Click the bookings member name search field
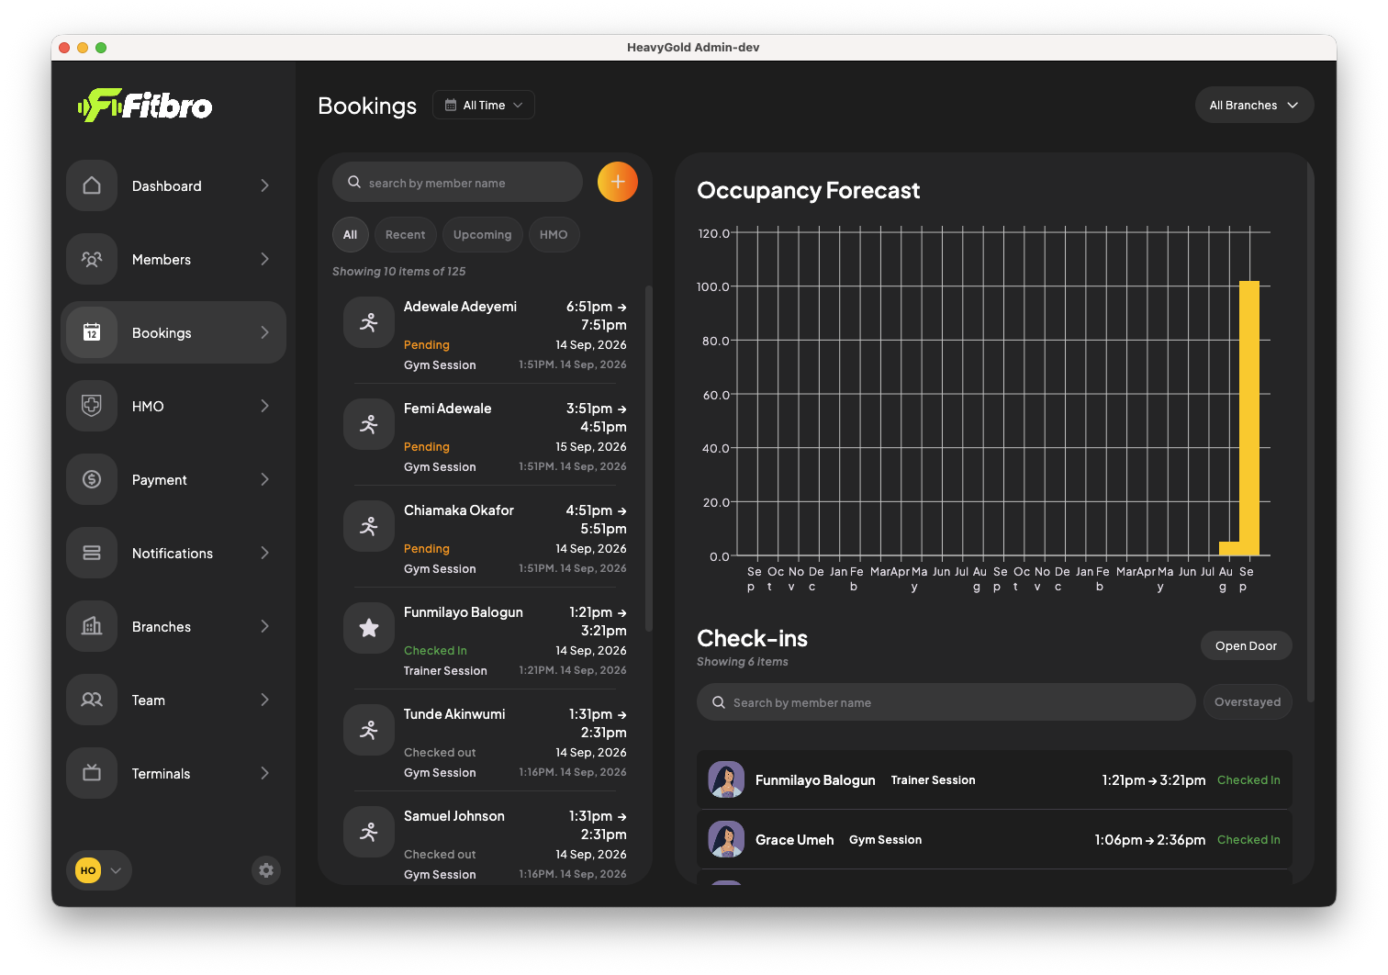The image size is (1388, 975). point(457,182)
